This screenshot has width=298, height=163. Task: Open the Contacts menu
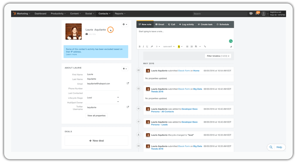coord(104,13)
